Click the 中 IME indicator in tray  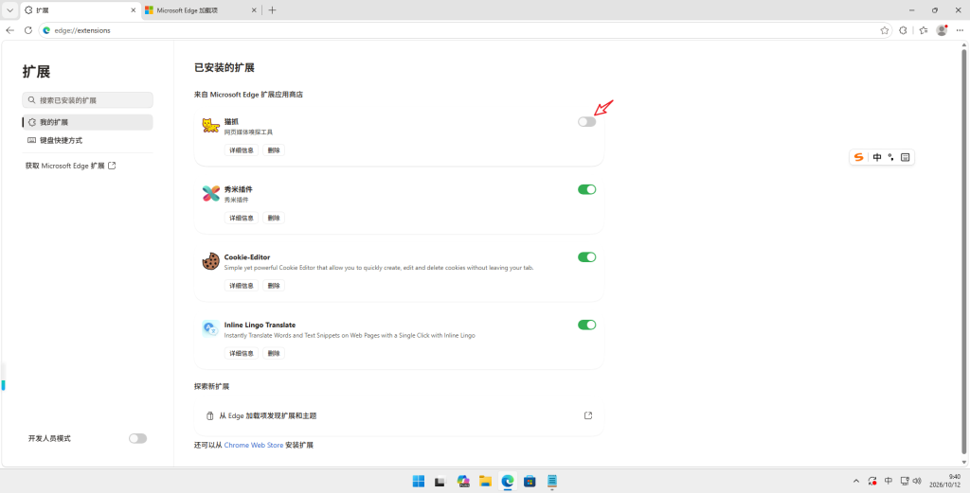(x=889, y=481)
